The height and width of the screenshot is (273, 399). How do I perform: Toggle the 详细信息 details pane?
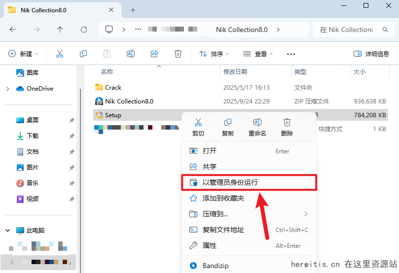(x=371, y=54)
